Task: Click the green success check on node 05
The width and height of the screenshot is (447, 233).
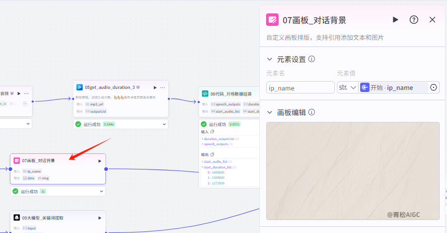Action: point(78,124)
